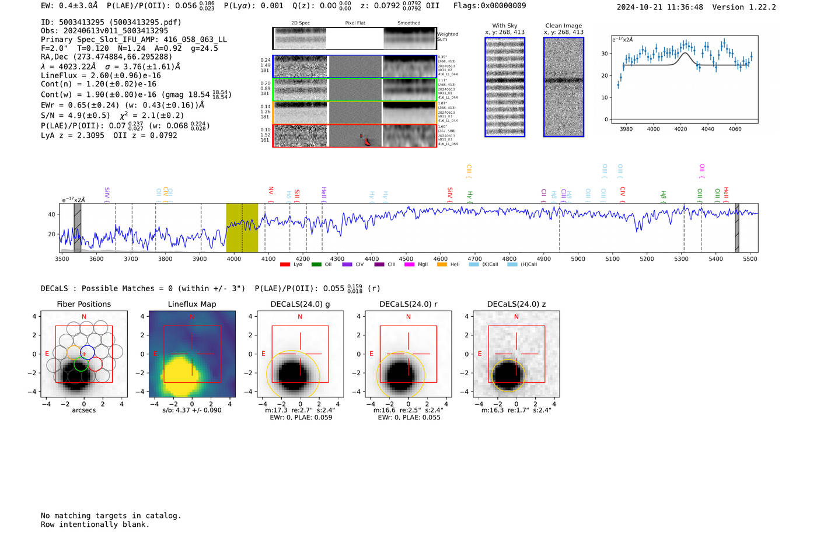Open the With Sky cutout image
Image resolution: width=817 pixels, height=556 pixels.
point(505,87)
